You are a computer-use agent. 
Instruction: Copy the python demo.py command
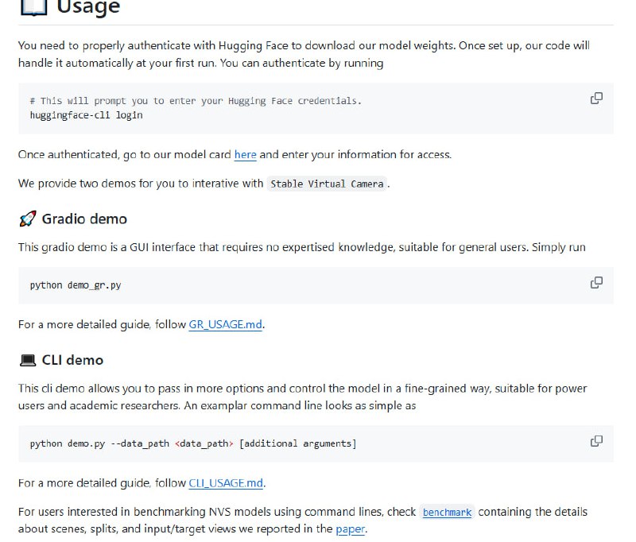point(596,439)
